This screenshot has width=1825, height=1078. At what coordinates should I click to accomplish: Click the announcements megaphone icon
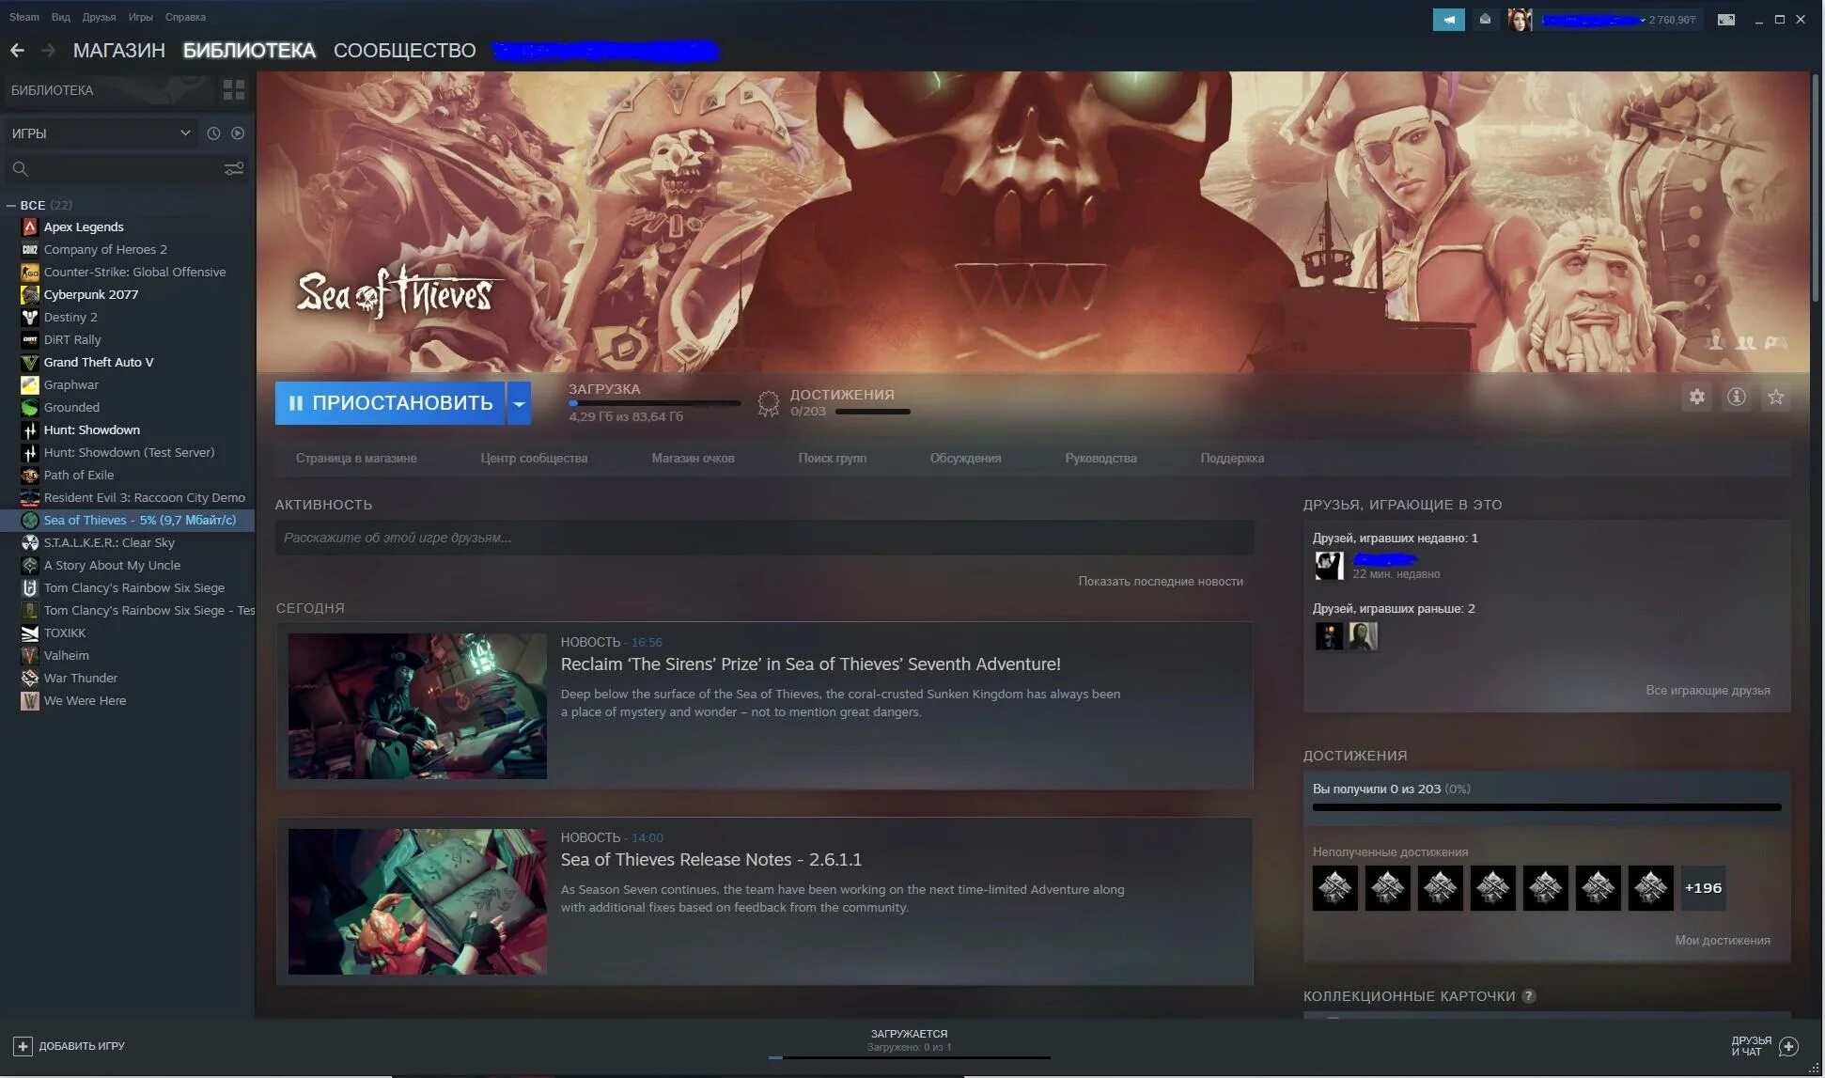coord(1448,20)
